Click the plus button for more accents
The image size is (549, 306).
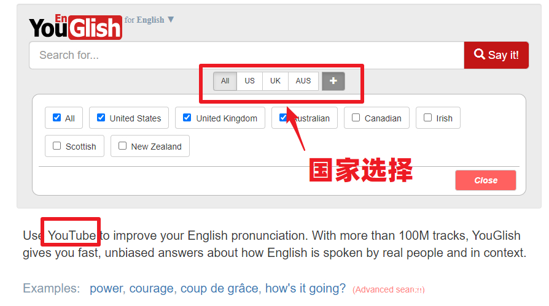333,81
